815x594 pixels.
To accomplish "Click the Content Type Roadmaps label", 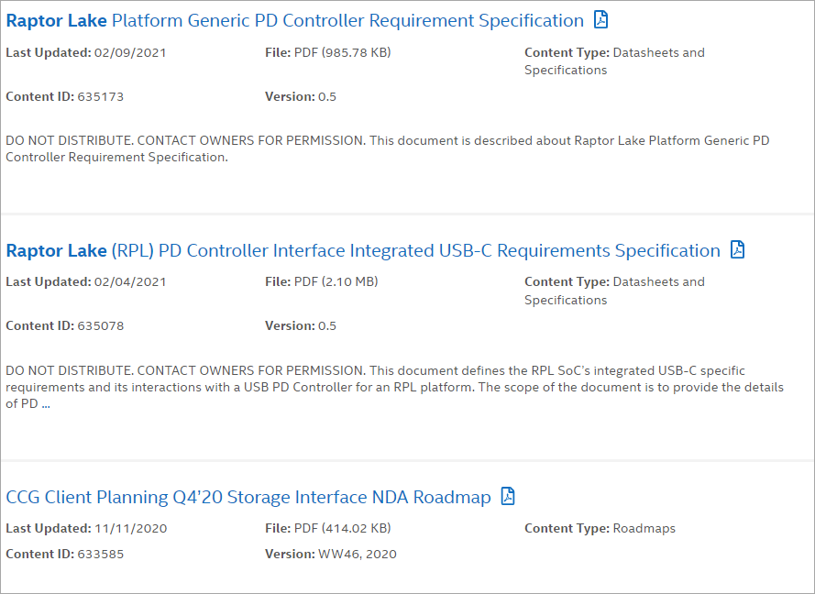I will pyautogui.click(x=600, y=529).
